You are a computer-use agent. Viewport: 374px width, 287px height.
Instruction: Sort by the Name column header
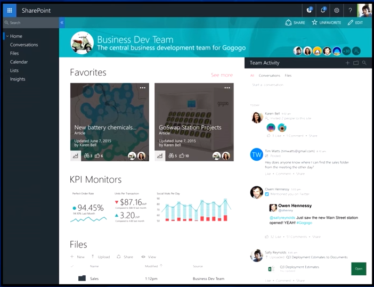coord(94,266)
